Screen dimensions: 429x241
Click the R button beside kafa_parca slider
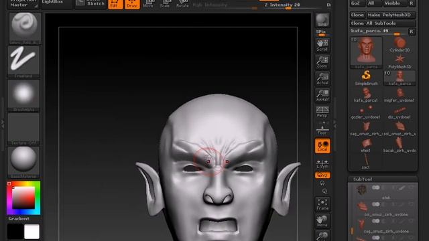(x=412, y=31)
